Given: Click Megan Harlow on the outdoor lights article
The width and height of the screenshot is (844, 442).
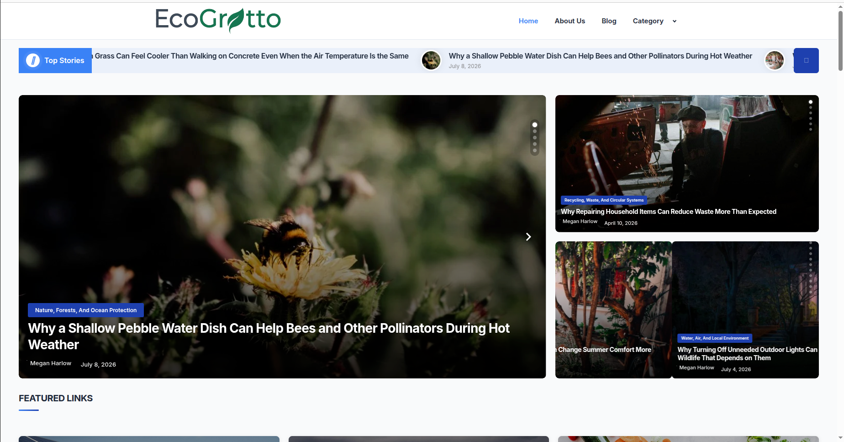Looking at the screenshot, I should tap(696, 367).
